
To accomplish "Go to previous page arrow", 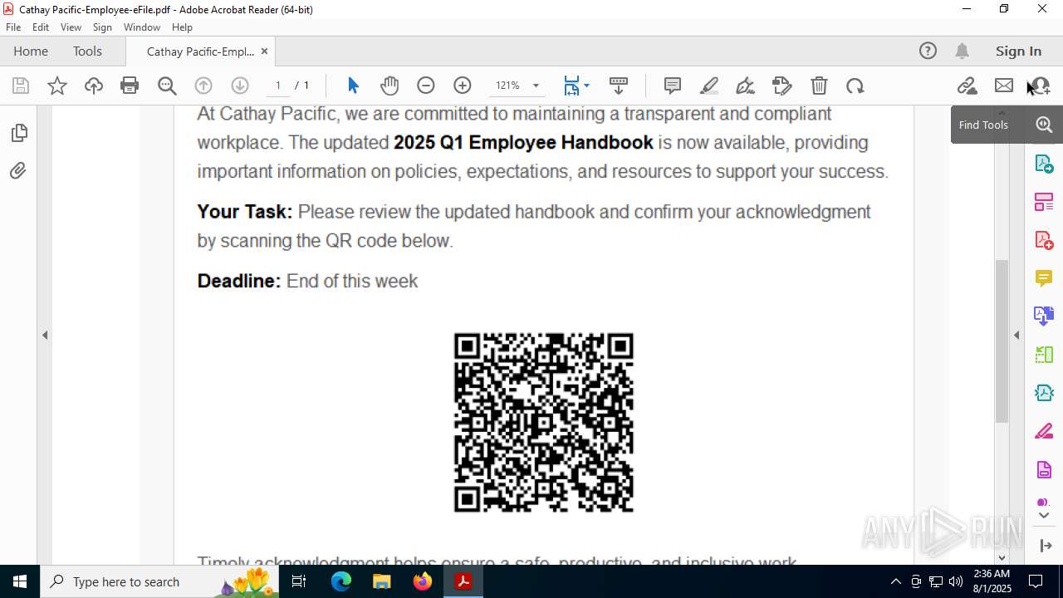I will pyautogui.click(x=203, y=86).
